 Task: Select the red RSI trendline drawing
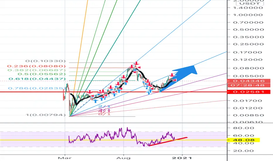[x=168, y=141]
